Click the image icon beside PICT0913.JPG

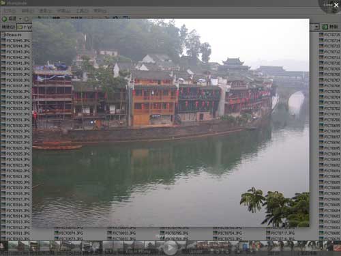(3, 221)
